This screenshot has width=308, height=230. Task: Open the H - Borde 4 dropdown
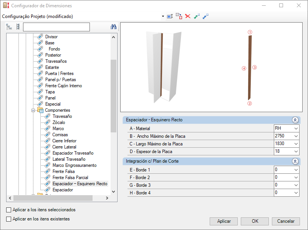point(296,192)
